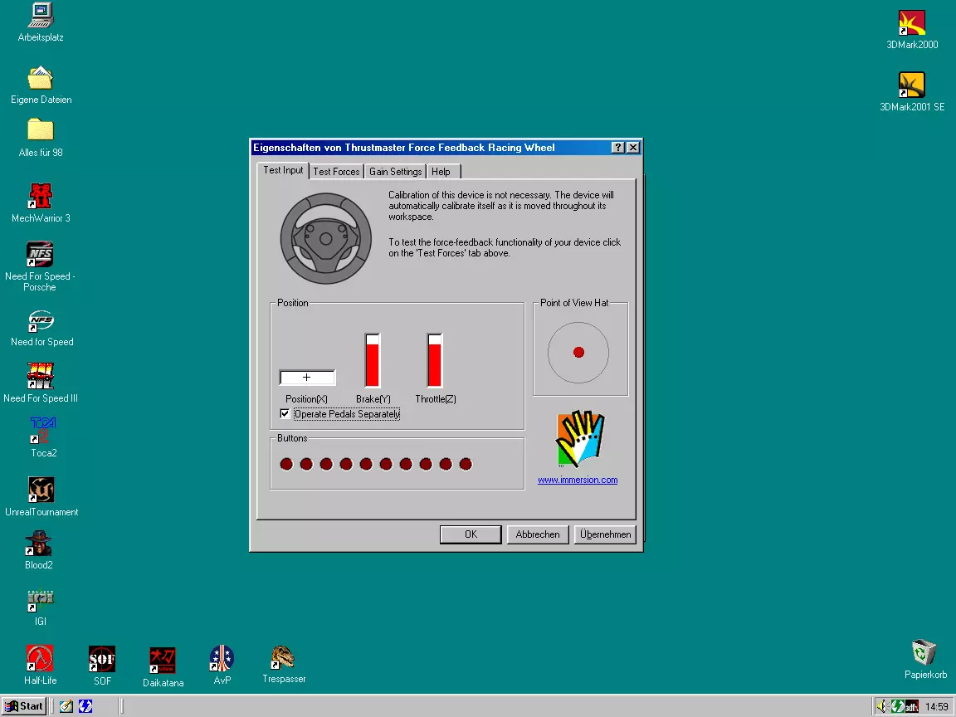Select the Trespasser dinosaur icon

(x=283, y=657)
